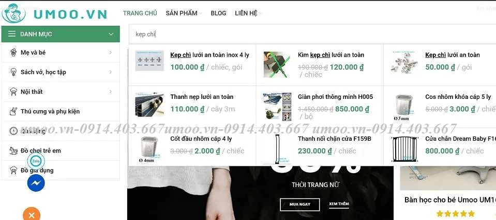496x220 pixels.
Task: Click the hamburger icon beside DANH MỤC
Action: point(12,34)
